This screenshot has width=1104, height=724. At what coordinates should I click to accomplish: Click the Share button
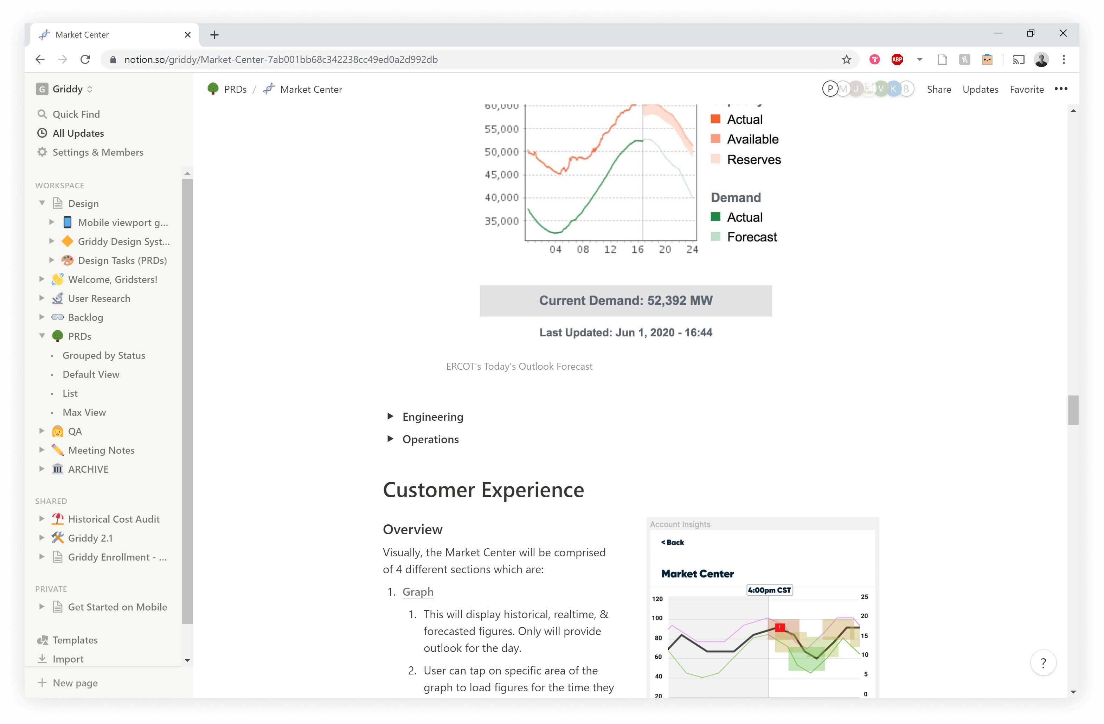939,89
